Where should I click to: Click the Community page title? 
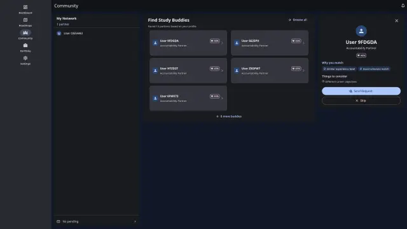(x=66, y=6)
